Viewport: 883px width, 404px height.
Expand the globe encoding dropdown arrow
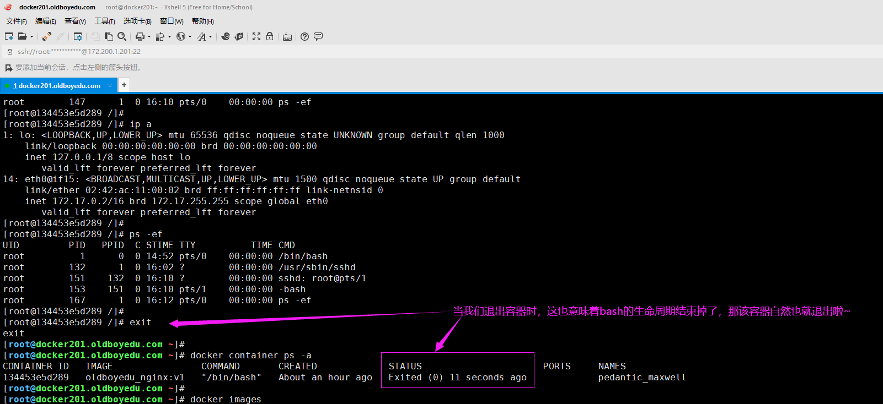point(190,37)
